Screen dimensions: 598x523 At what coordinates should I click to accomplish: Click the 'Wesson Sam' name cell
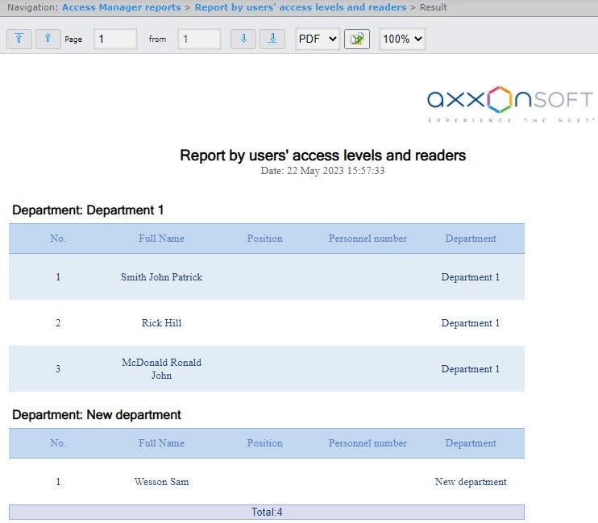point(162,482)
